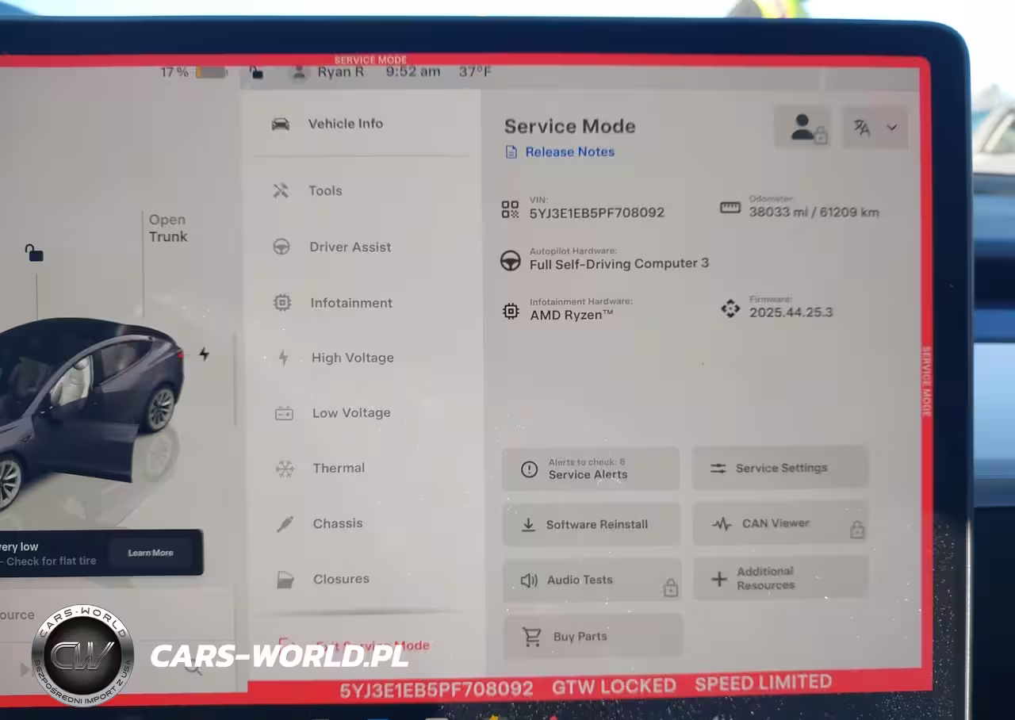Tap Open Trunk on the car view

pos(168,228)
